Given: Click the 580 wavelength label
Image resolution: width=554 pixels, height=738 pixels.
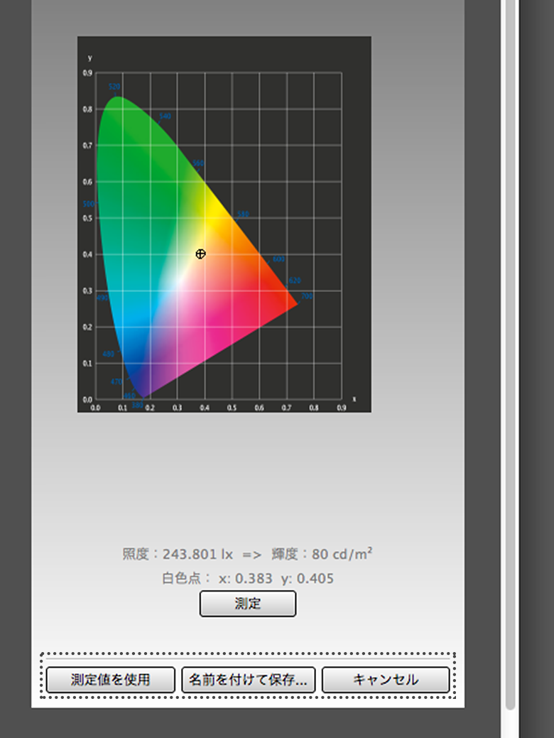Looking at the screenshot, I should pyautogui.click(x=243, y=214).
